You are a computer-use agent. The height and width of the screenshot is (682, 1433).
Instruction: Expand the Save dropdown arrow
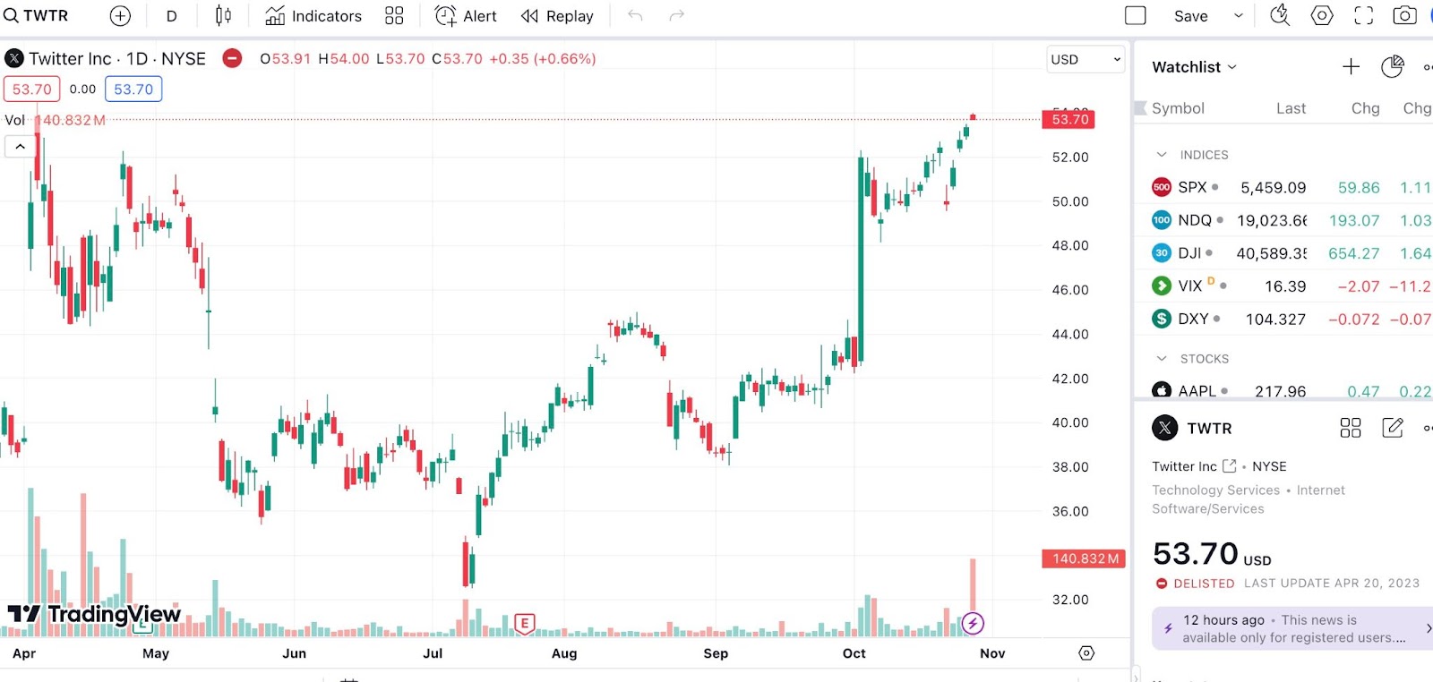click(x=1239, y=16)
